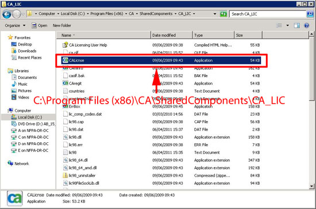
Task: Click the Search CA_LIC input field
Action: [x=268, y=14]
